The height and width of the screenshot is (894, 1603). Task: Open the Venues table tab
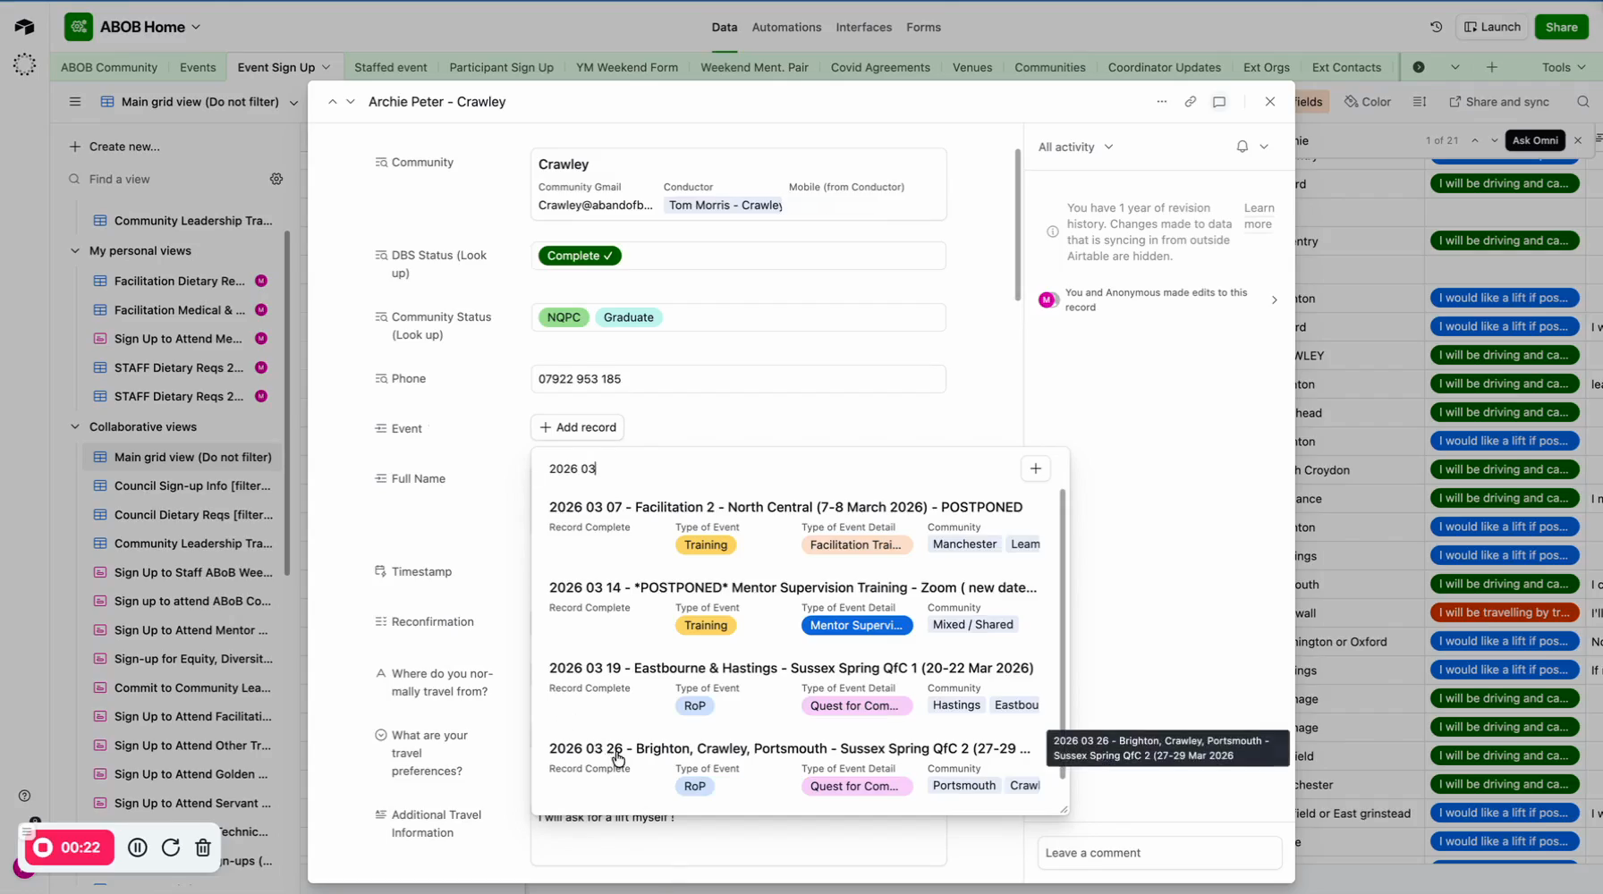[971, 67]
